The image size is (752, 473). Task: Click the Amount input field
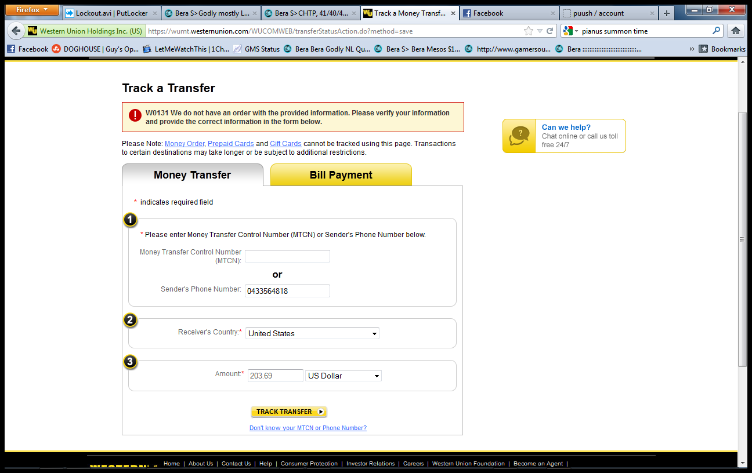pos(276,376)
